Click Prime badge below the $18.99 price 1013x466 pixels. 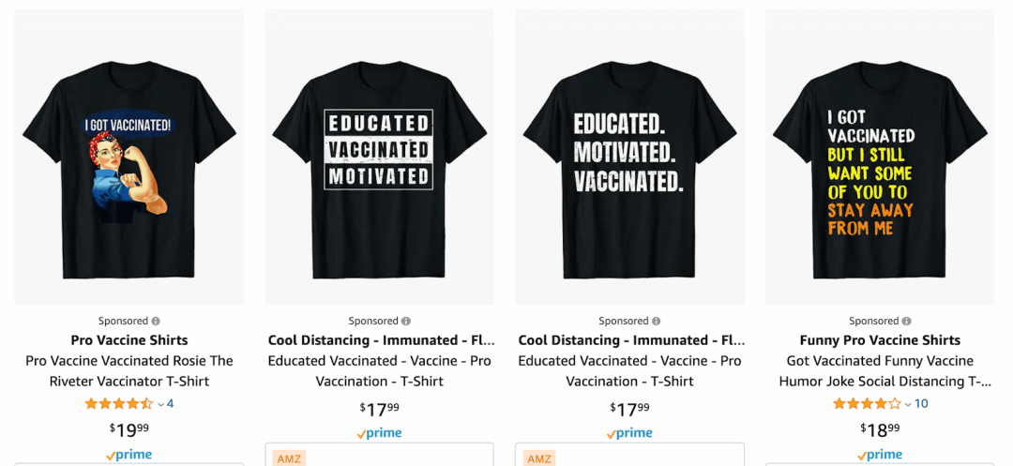(880, 455)
